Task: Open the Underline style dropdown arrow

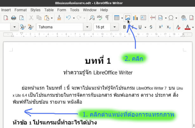Action: pyautogui.click(x=145, y=27)
